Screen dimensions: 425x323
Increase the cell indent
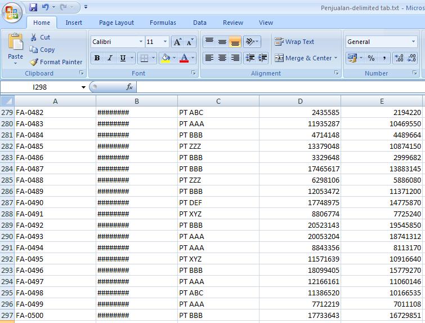262,58
